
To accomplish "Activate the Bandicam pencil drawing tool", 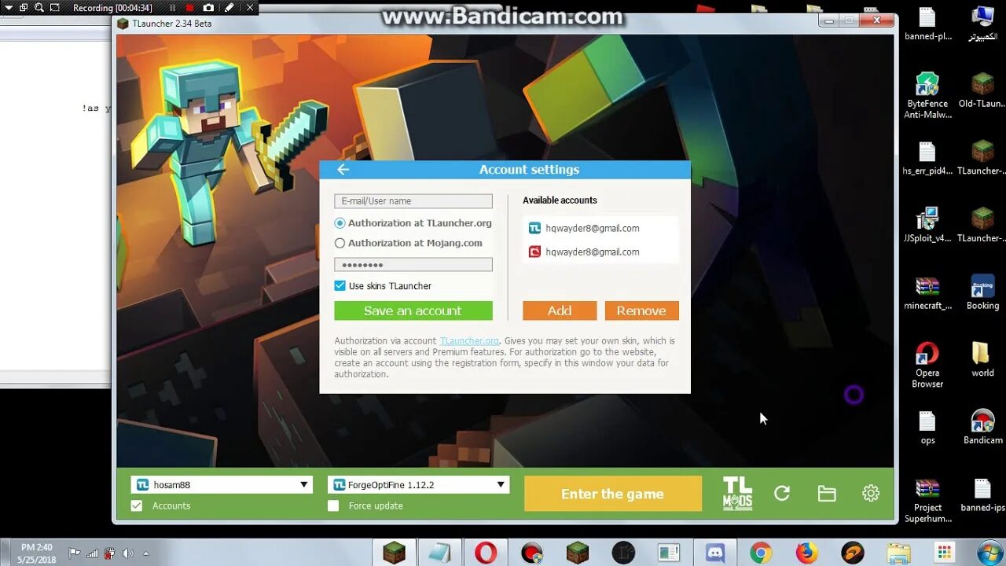I will (229, 8).
